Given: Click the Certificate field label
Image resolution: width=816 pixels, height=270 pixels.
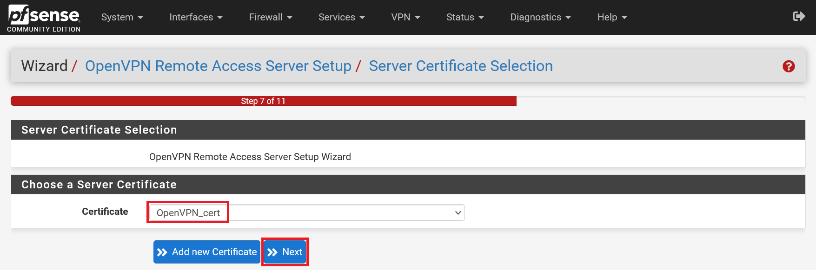Looking at the screenshot, I should pos(105,212).
